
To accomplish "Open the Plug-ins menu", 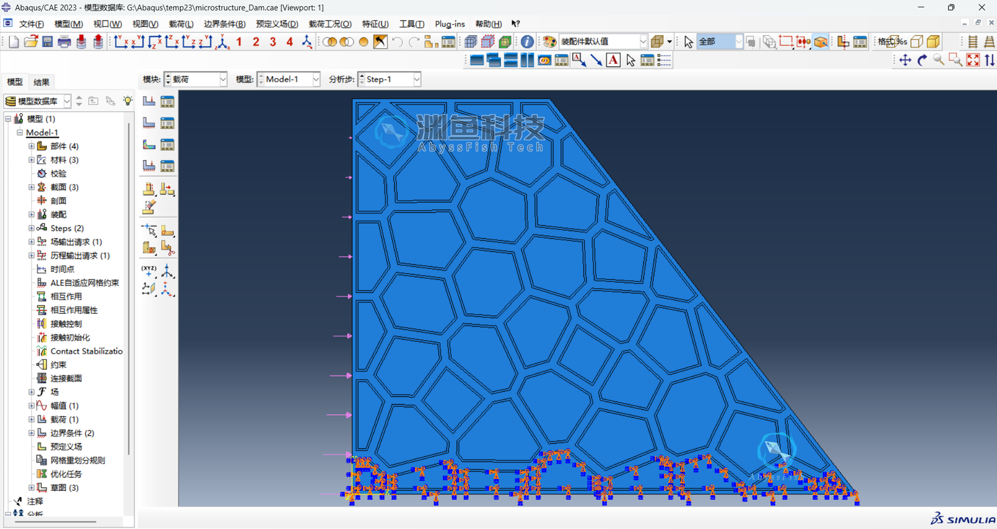I will [450, 24].
